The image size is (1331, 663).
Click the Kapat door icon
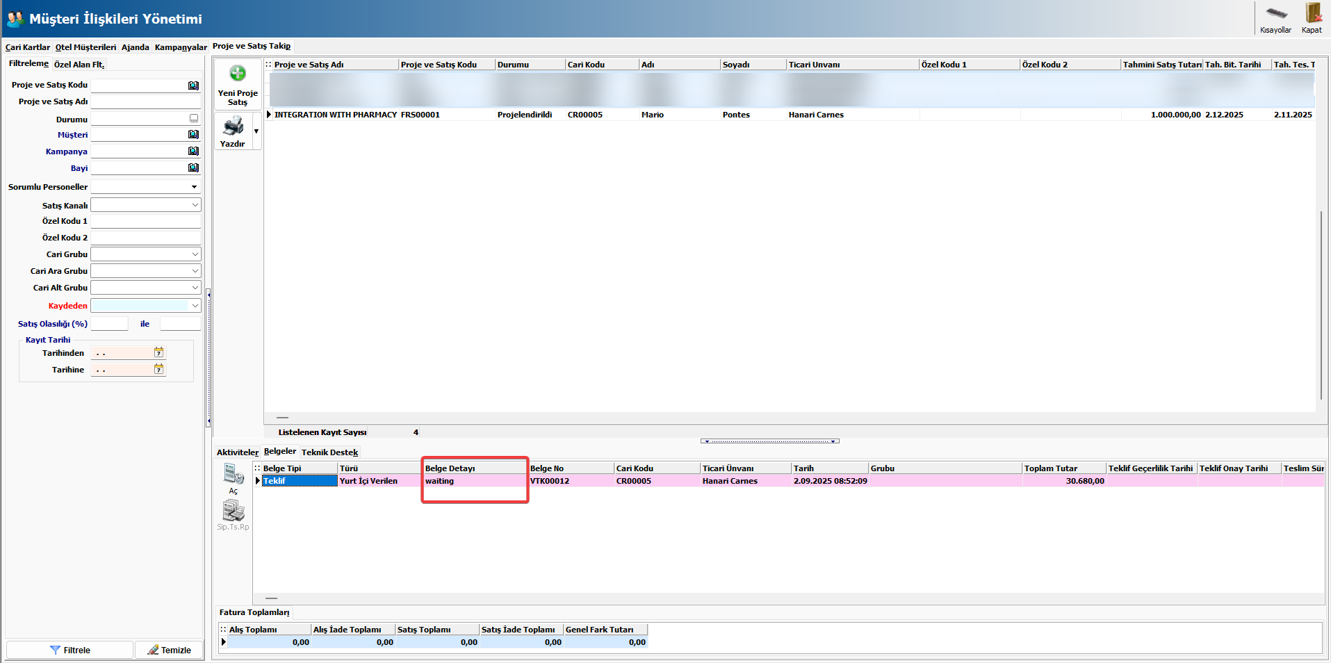point(1312,13)
